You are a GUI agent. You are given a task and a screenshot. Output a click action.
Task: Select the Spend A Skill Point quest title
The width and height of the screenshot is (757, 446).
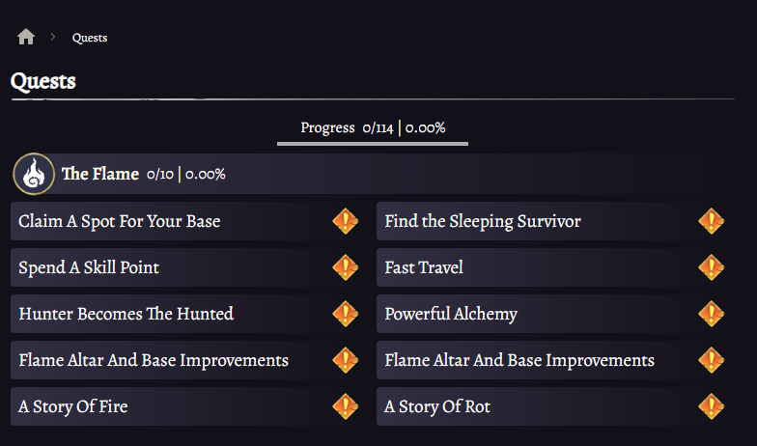tap(89, 267)
